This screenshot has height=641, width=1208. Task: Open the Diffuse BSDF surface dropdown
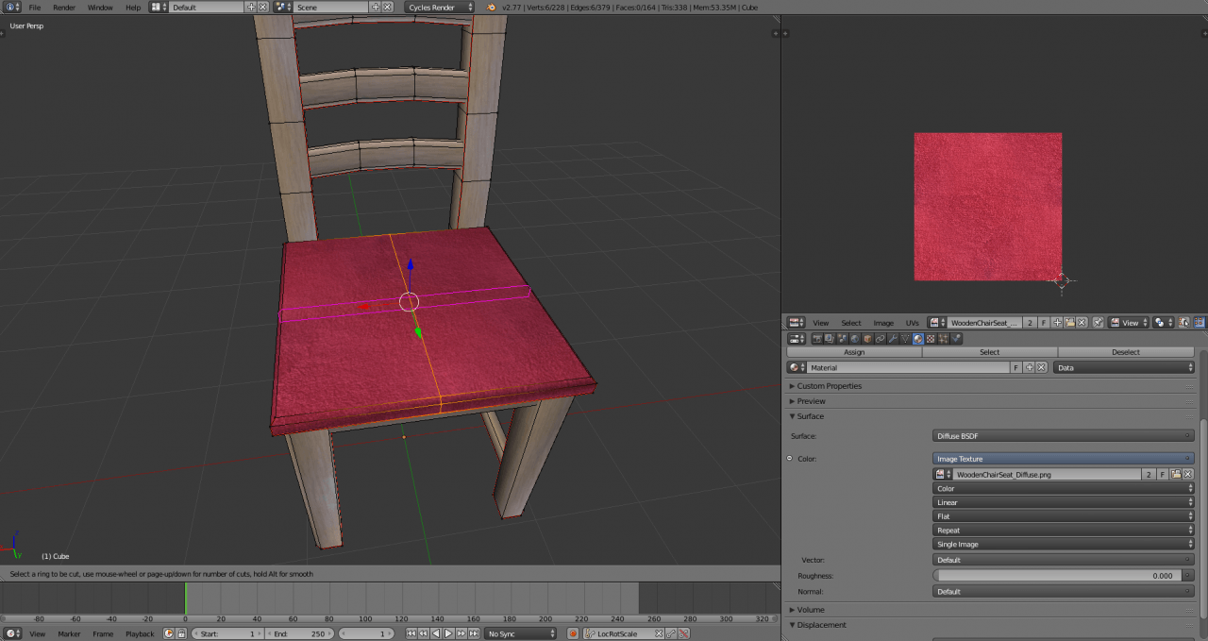point(1063,436)
